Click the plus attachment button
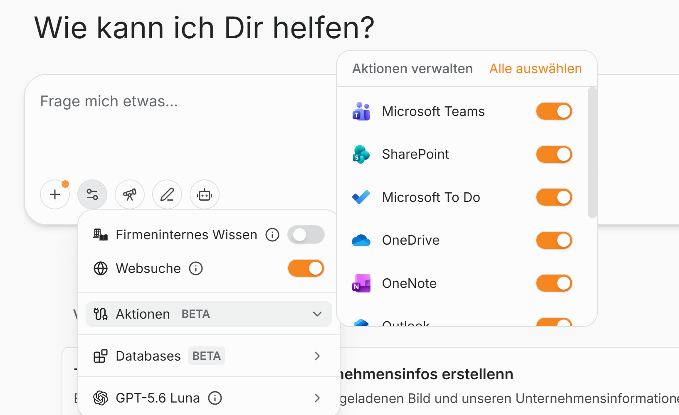 pos(55,194)
